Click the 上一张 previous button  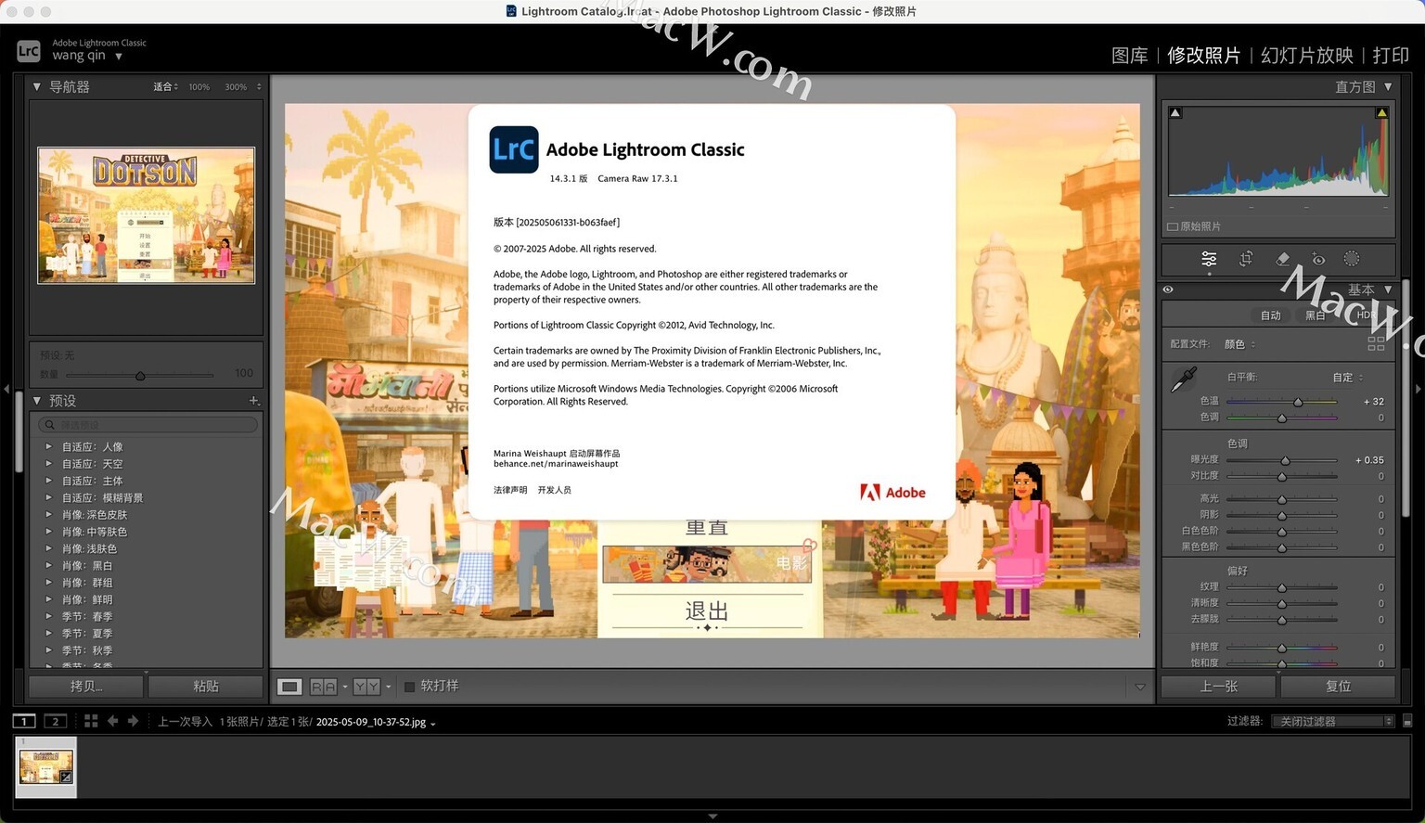[x=1219, y=687]
